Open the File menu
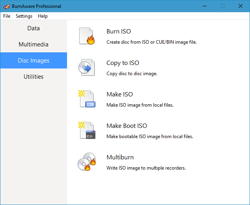The image size is (250, 205). (7, 16)
